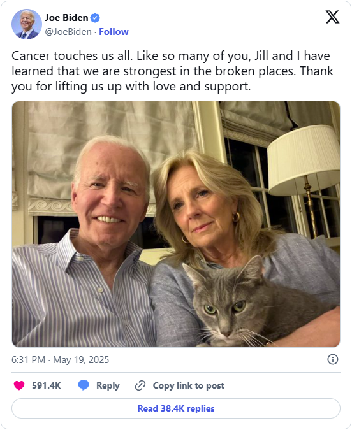The height and width of the screenshot is (430, 352).
Task: Click the blue verified checkmark badge
Action: (x=95, y=18)
